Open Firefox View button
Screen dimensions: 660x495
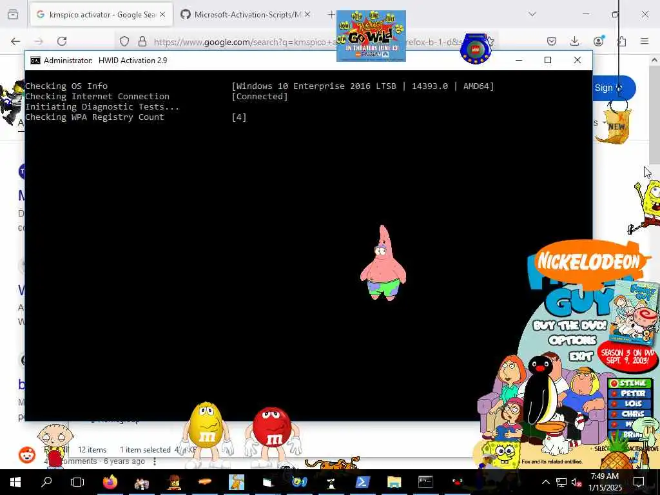point(13,15)
